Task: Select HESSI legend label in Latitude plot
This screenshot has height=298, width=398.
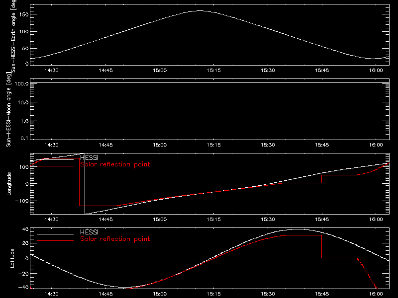Action: click(x=89, y=232)
